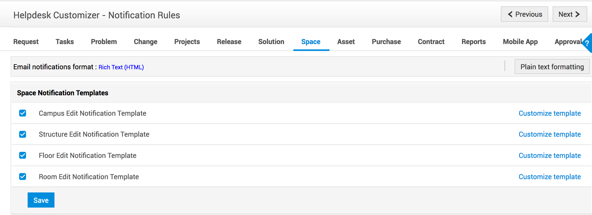
Task: Select the Solution tab
Action: (x=271, y=42)
